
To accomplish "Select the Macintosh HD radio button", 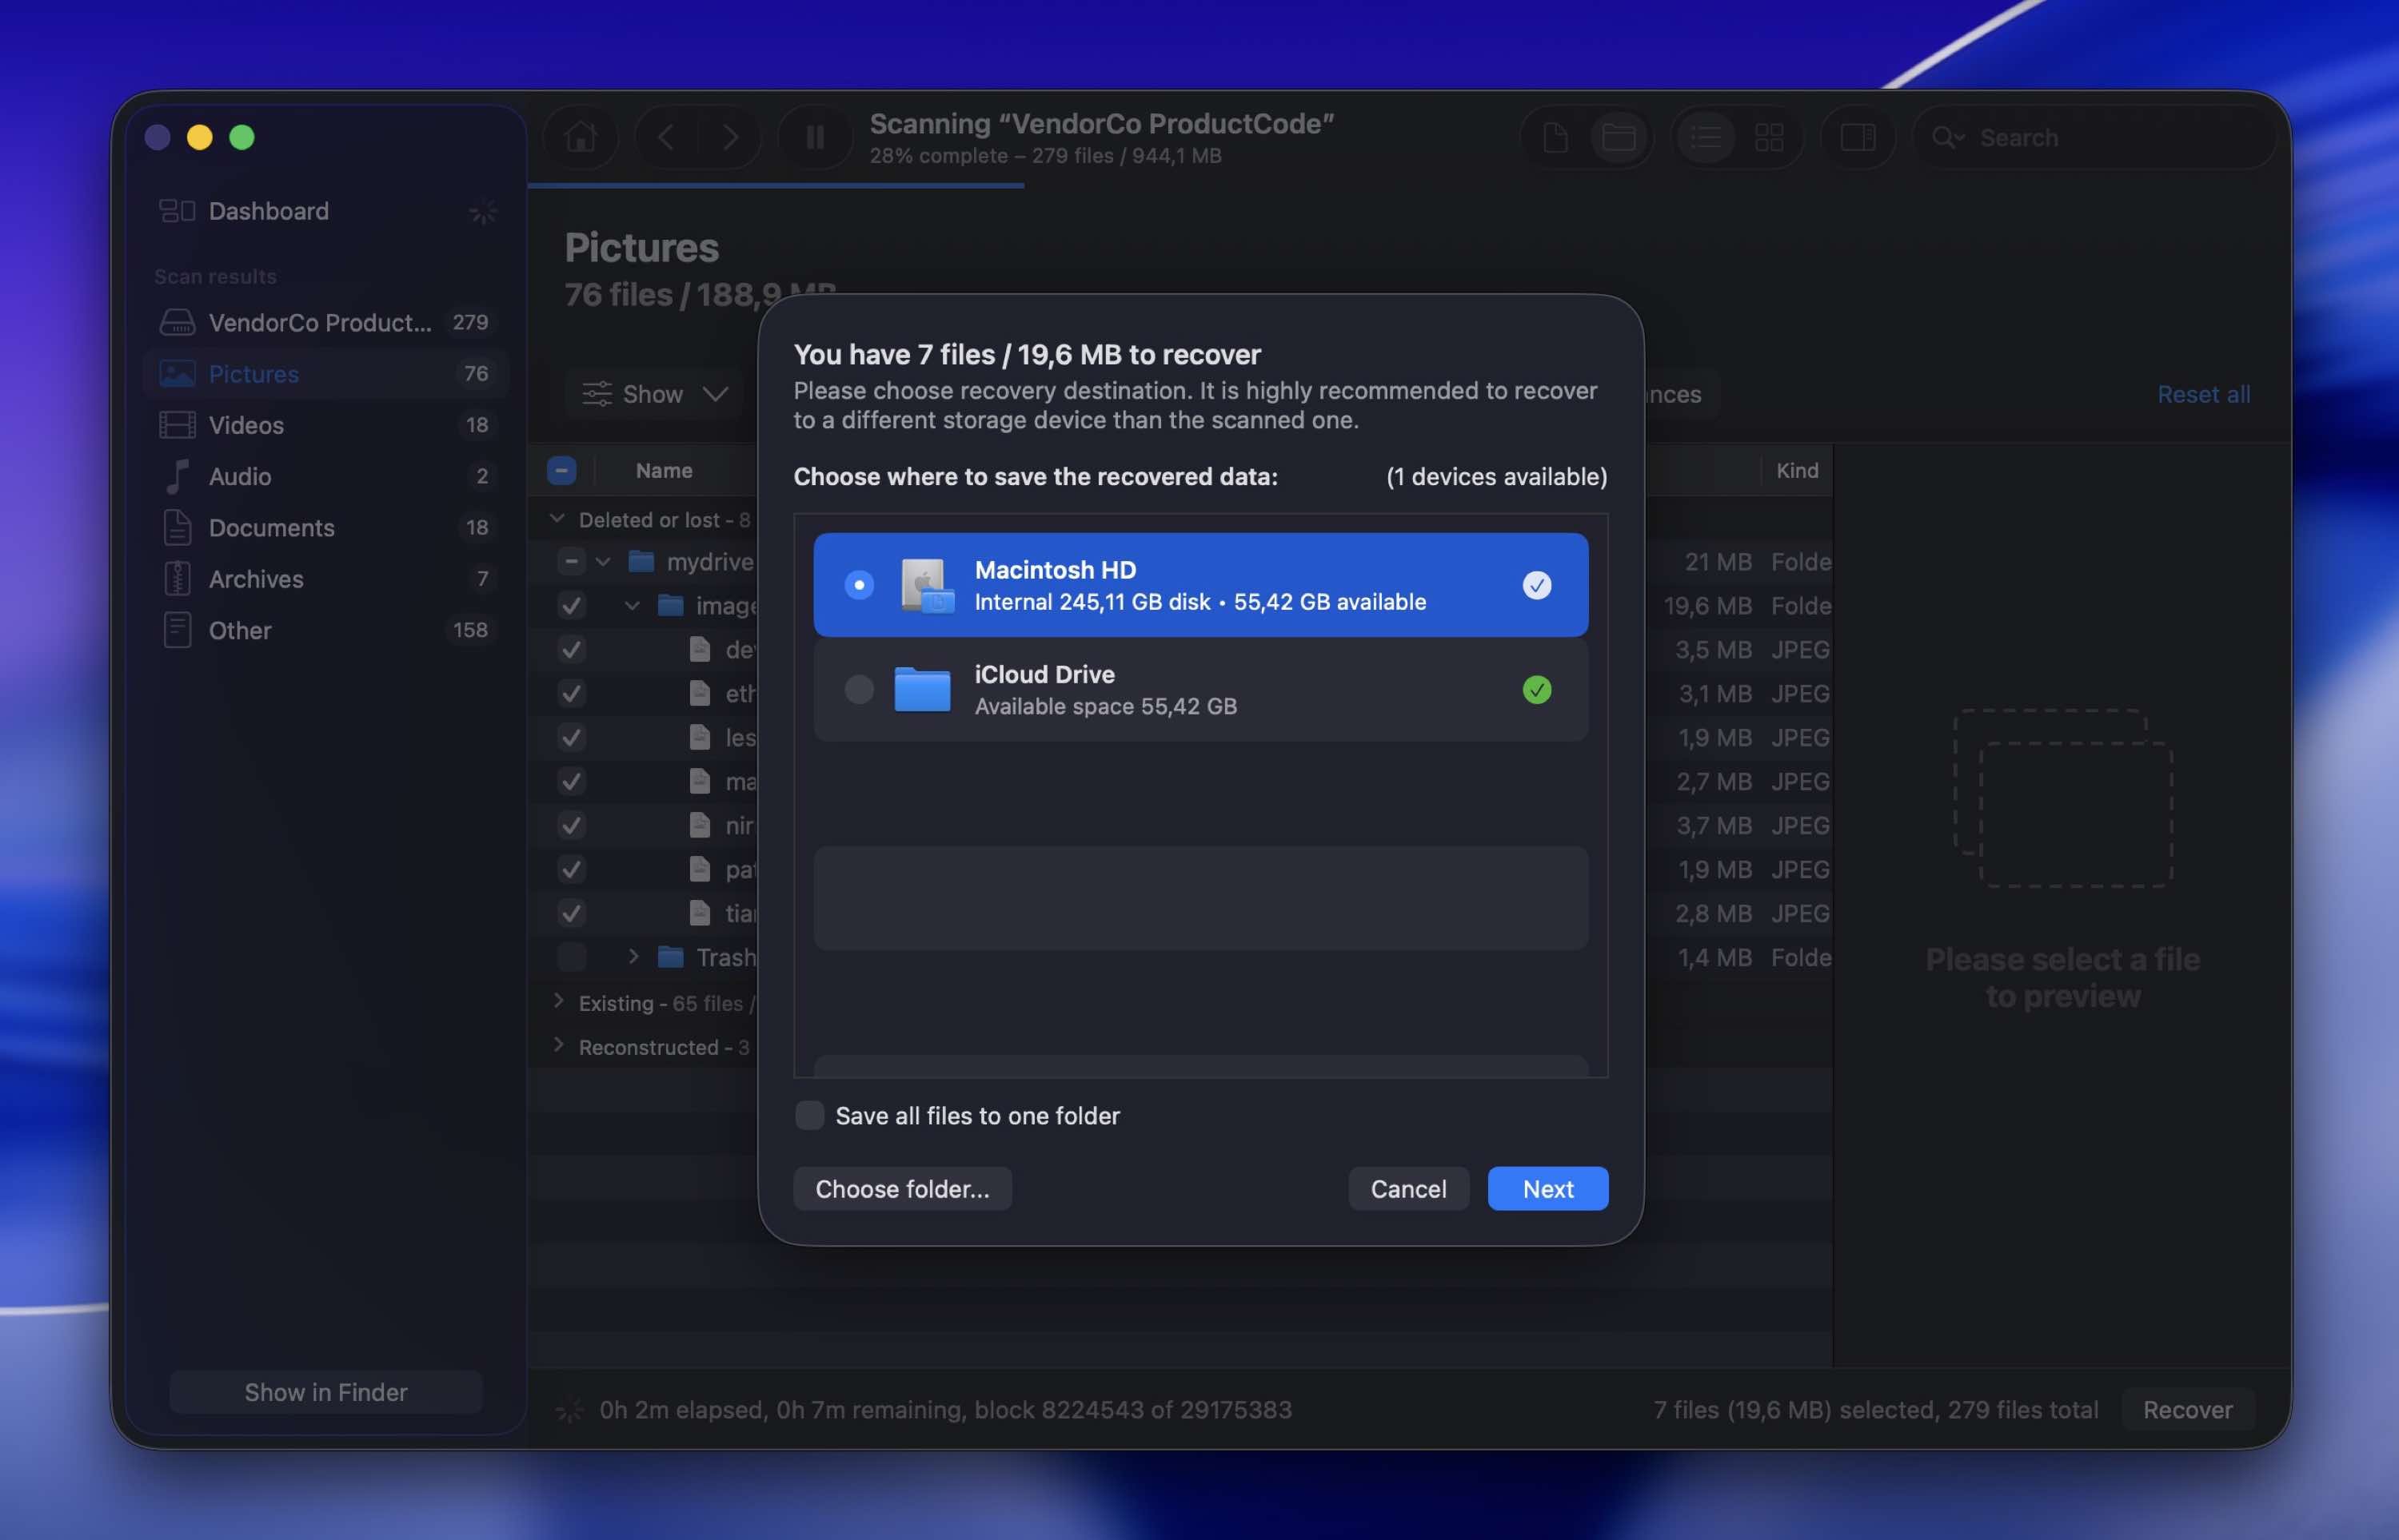I will (x=858, y=585).
